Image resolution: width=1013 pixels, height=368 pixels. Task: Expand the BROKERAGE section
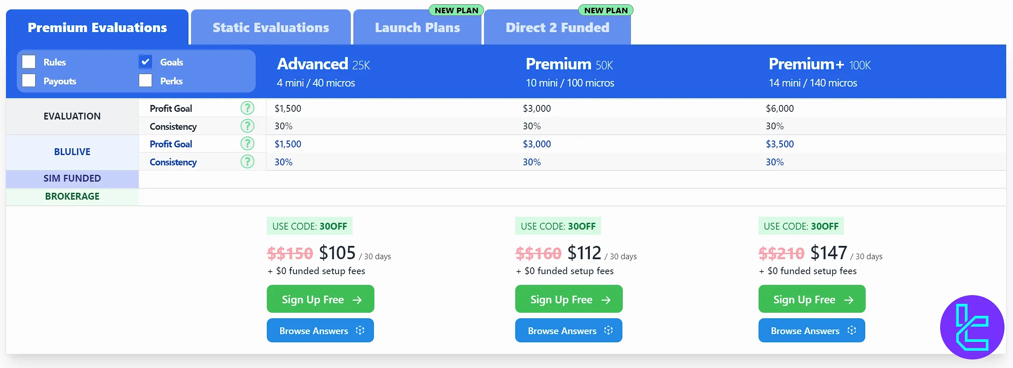[72, 197]
